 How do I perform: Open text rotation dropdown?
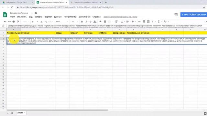pos(134,22)
